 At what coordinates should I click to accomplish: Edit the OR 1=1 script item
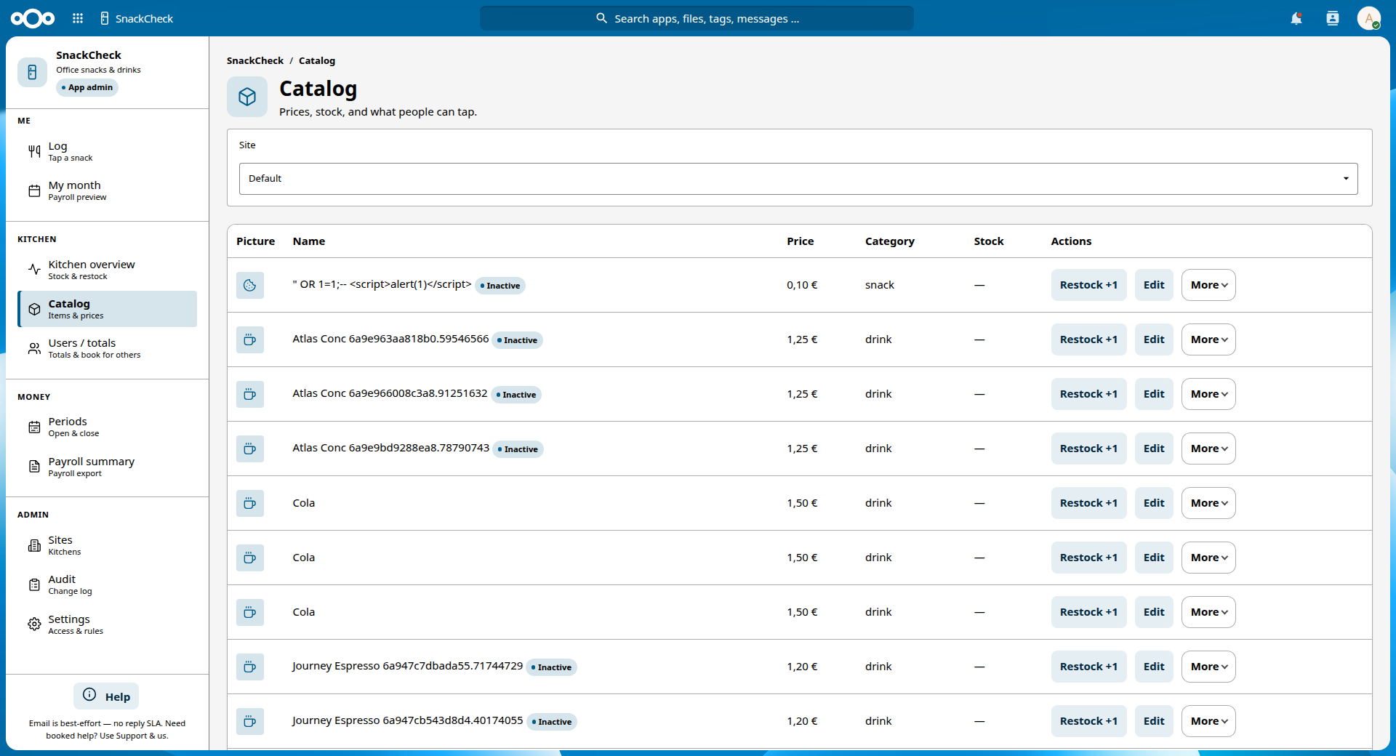[1154, 285]
